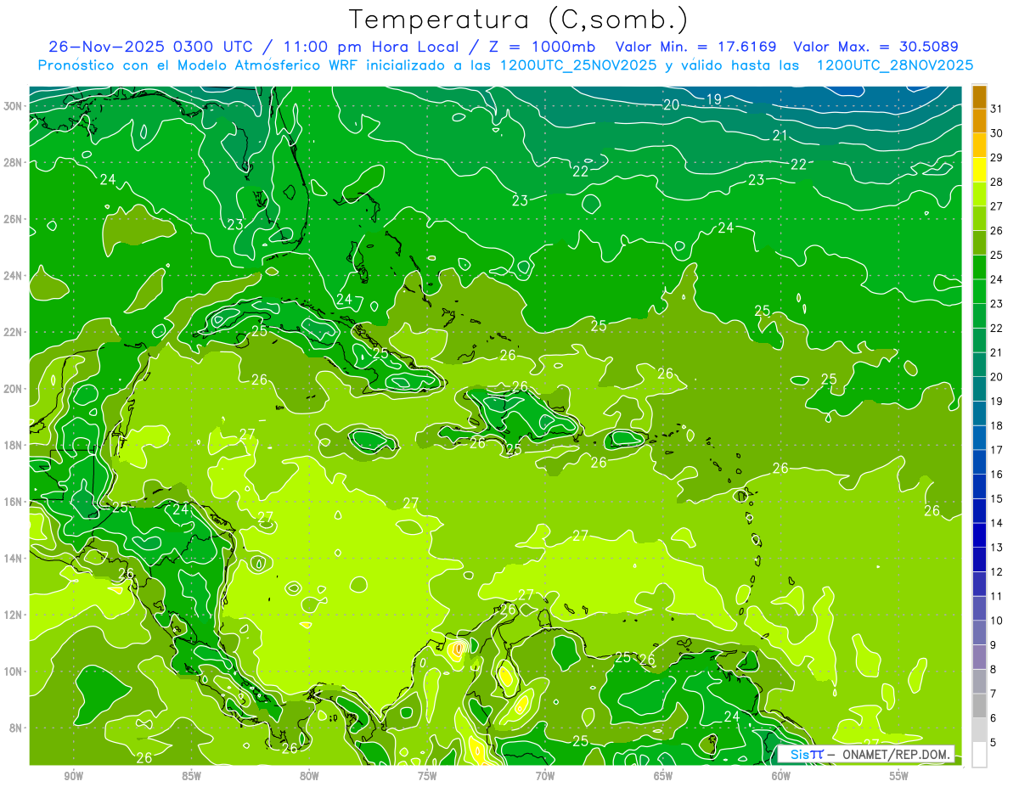Viewport: 1019px width, 787px height.
Task: Pick the lime swatch between 27 and 28
Action: point(979,194)
